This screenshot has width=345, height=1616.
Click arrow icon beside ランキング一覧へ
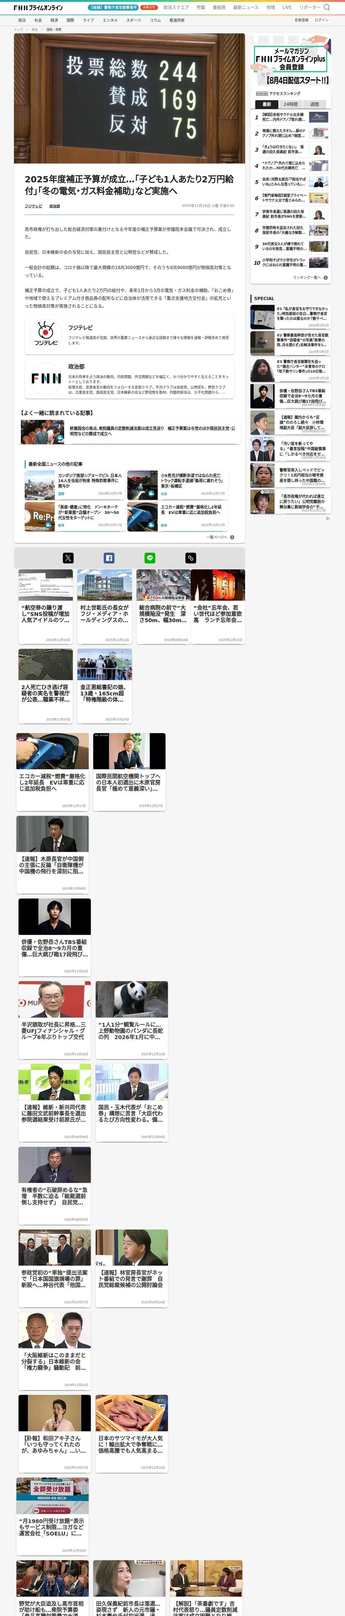[326, 277]
